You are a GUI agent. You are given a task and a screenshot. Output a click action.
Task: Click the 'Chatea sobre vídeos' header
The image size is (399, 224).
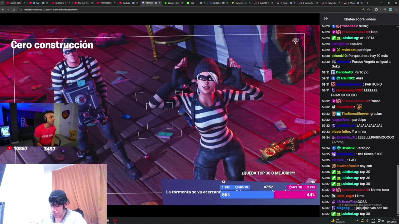(359, 19)
